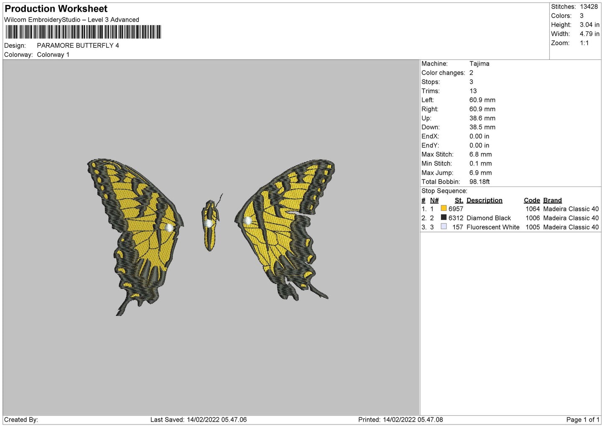Click the barcode under the worksheet title
The height and width of the screenshot is (427, 604).
coord(83,32)
